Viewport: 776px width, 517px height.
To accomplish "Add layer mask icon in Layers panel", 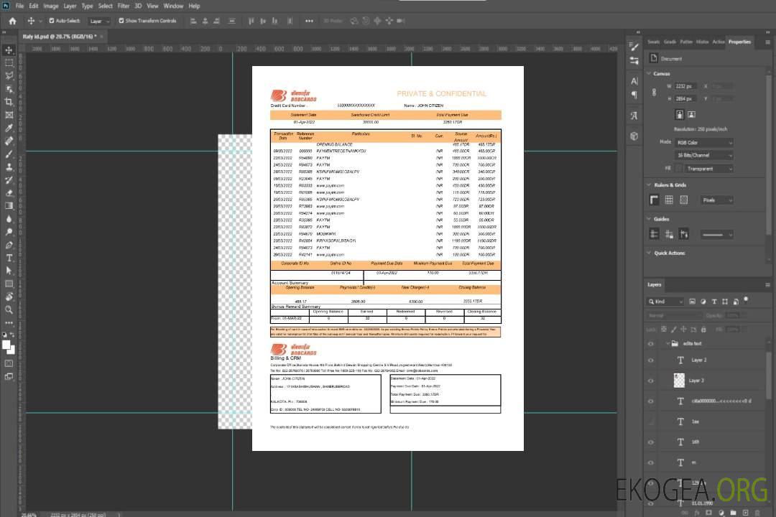I will point(708,513).
